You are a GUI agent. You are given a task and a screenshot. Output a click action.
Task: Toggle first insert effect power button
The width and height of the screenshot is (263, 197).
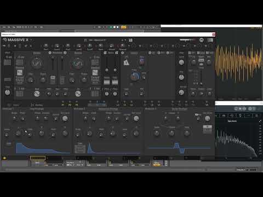(x=150, y=53)
